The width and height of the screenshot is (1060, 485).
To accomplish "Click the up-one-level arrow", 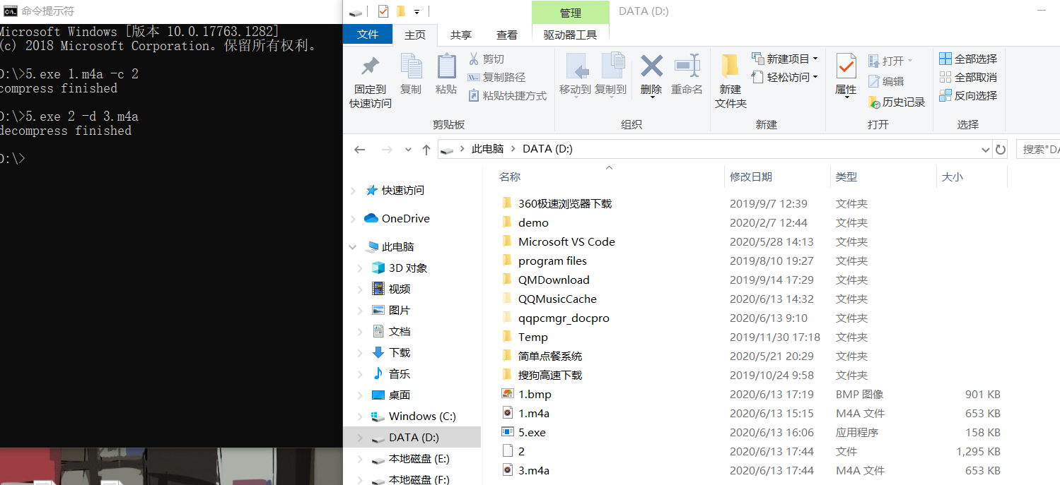I will tap(426, 150).
